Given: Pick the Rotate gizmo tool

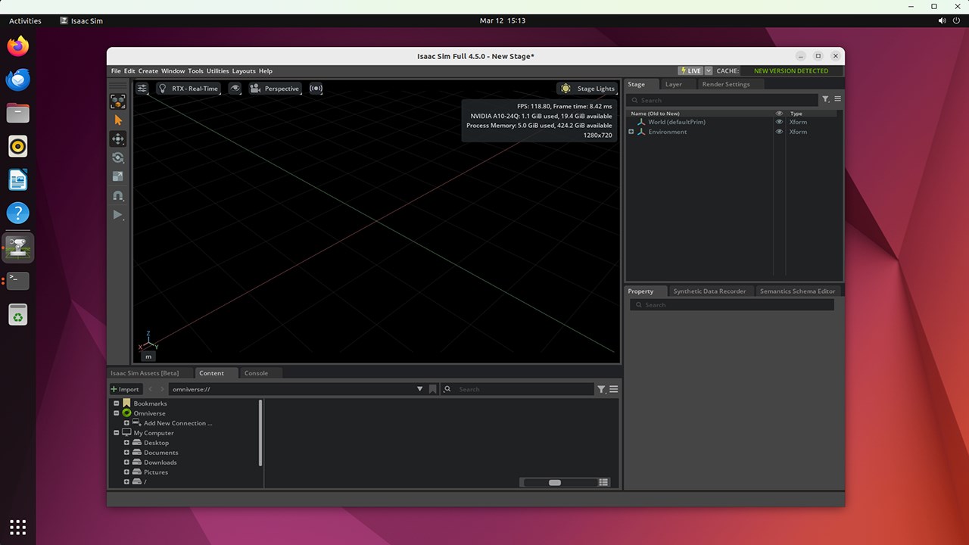Looking at the screenshot, I should click(x=118, y=158).
